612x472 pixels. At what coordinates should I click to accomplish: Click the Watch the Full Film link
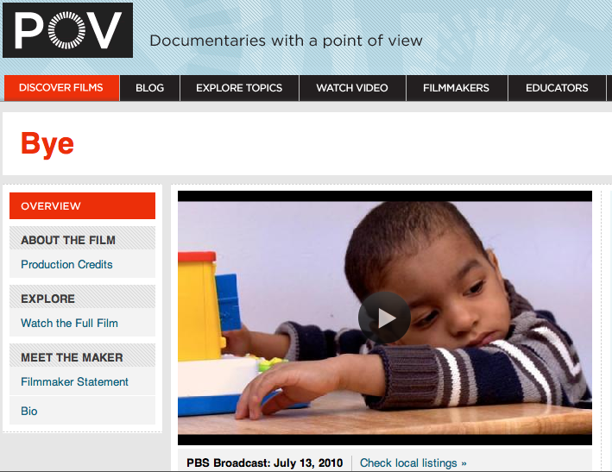69,323
